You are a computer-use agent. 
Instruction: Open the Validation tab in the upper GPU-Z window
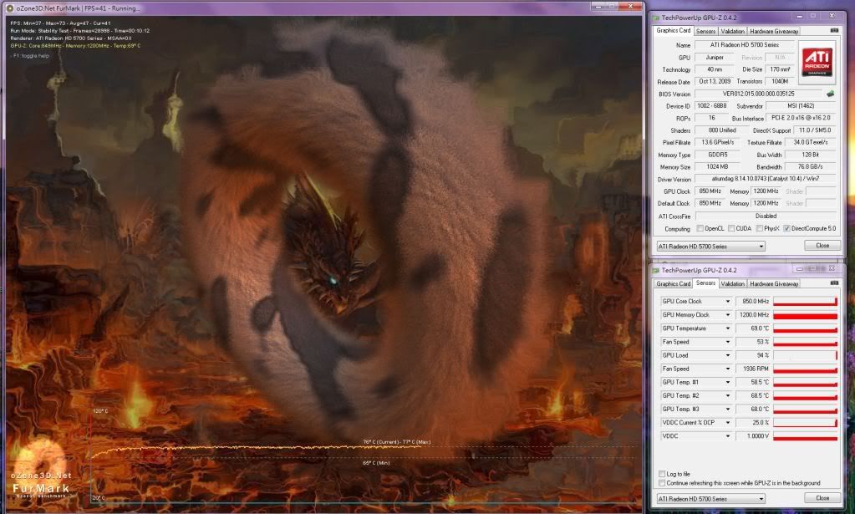[x=732, y=31]
